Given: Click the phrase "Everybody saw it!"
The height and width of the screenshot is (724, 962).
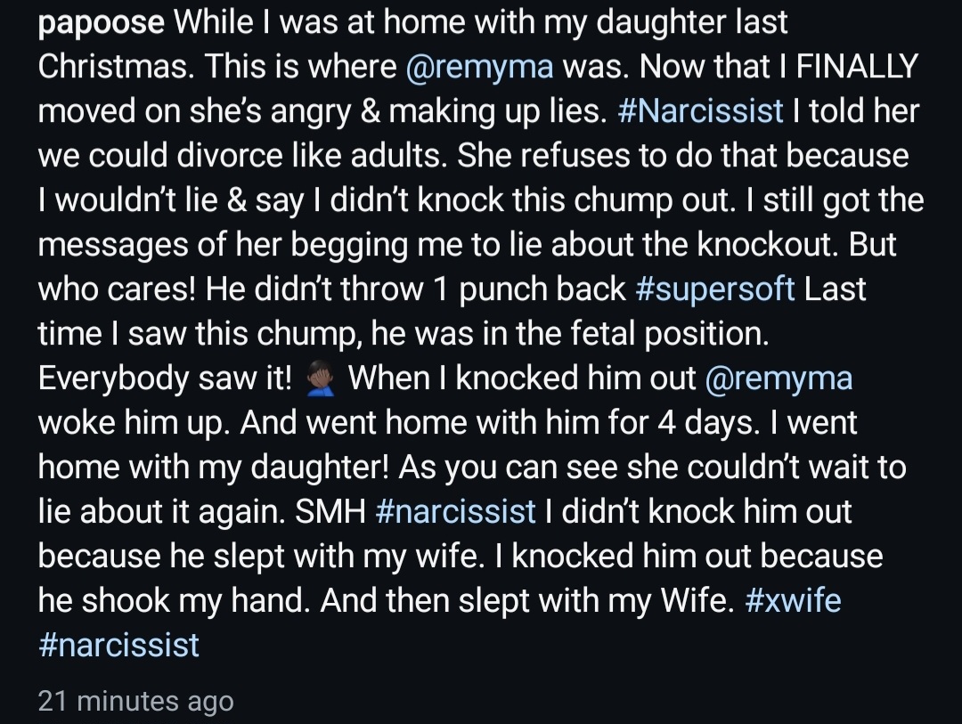Looking at the screenshot, I should coord(166,379).
